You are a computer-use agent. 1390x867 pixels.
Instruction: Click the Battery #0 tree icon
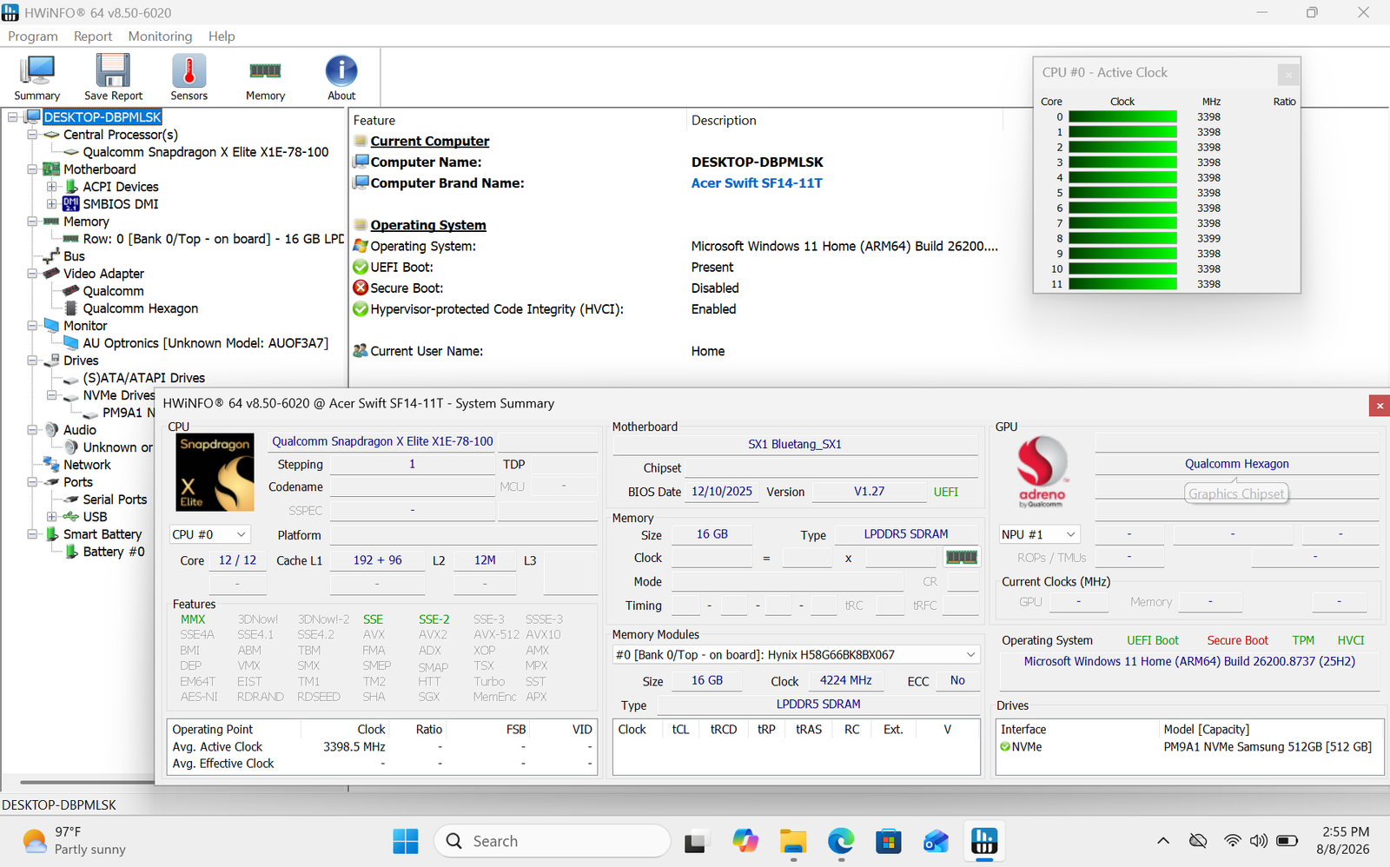71,552
